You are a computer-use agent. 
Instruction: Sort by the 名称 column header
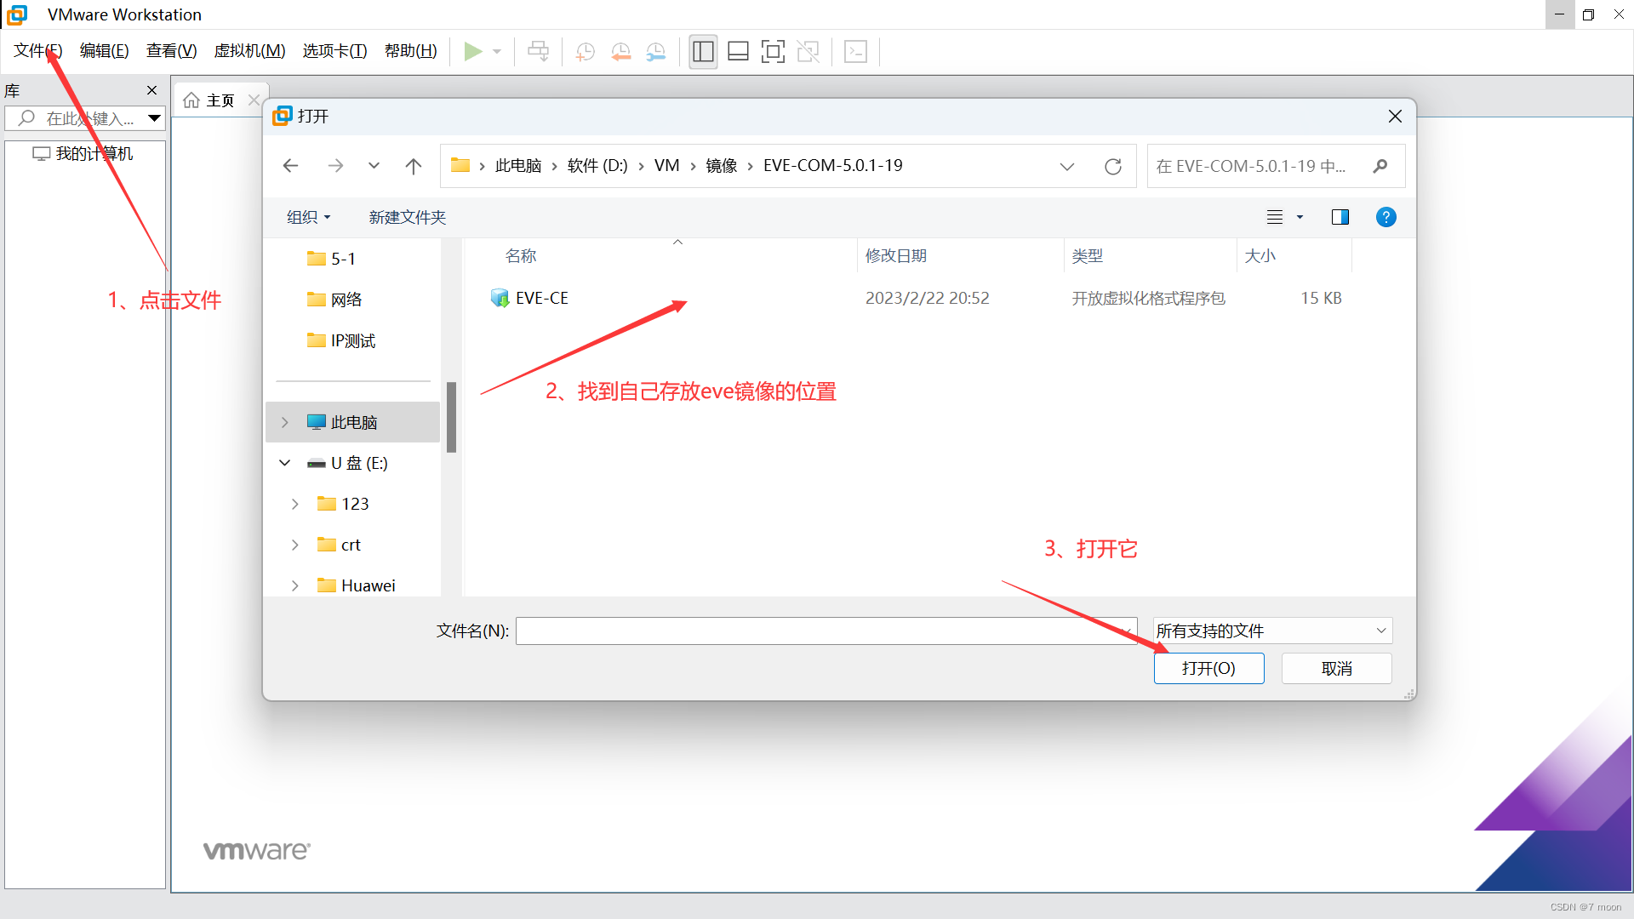[520, 256]
